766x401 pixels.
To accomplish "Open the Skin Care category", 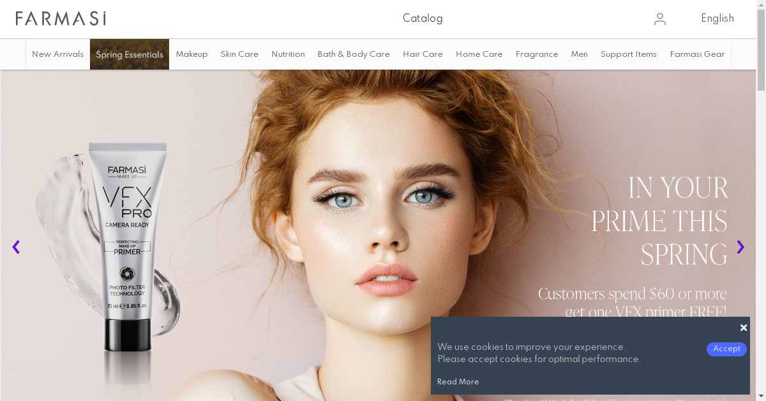I will [x=239, y=54].
